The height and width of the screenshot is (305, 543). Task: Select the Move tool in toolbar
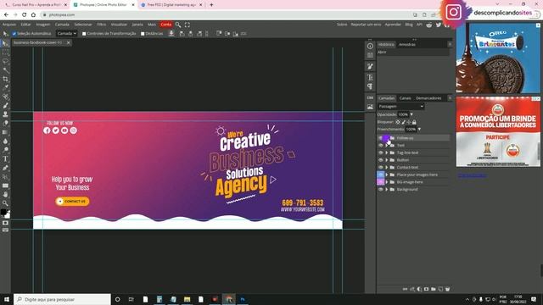point(5,43)
